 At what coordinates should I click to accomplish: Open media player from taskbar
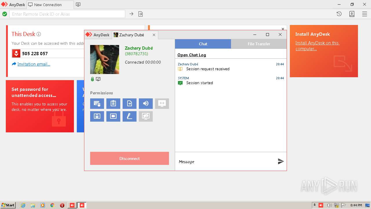[43, 205]
